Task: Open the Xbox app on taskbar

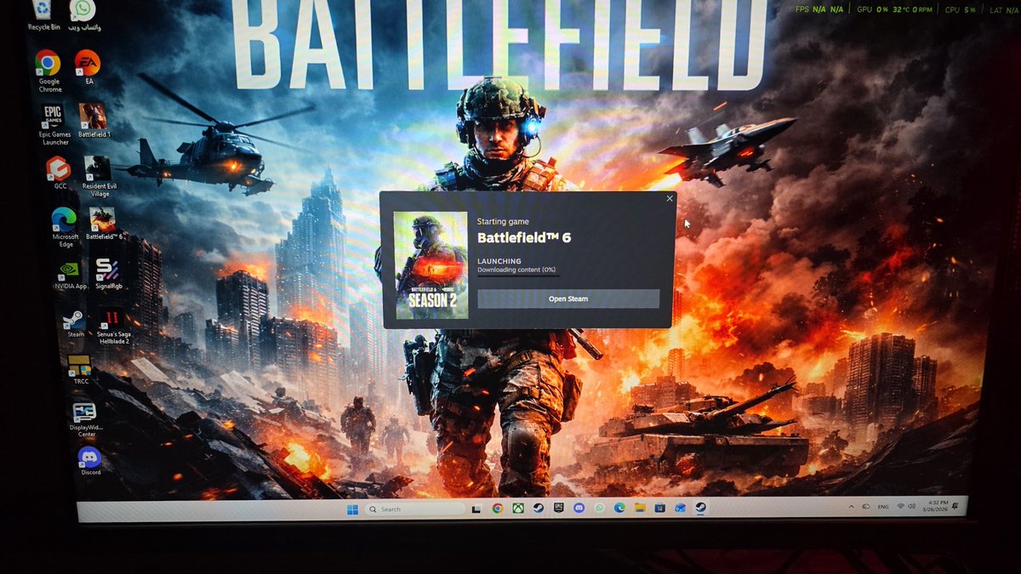Action: pos(518,509)
